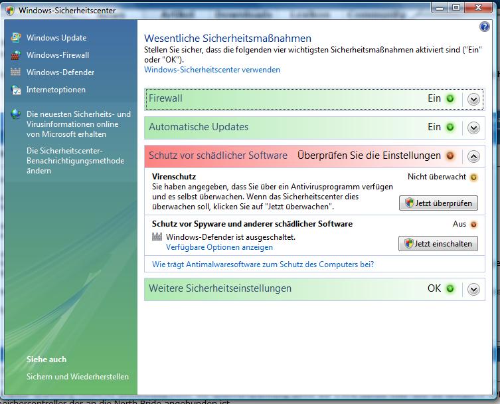Click the security shield icon in title bar
Viewport: 500px width, 404px height.
10,11
